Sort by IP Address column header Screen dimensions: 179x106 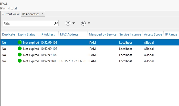pyautogui.click(x=48, y=34)
